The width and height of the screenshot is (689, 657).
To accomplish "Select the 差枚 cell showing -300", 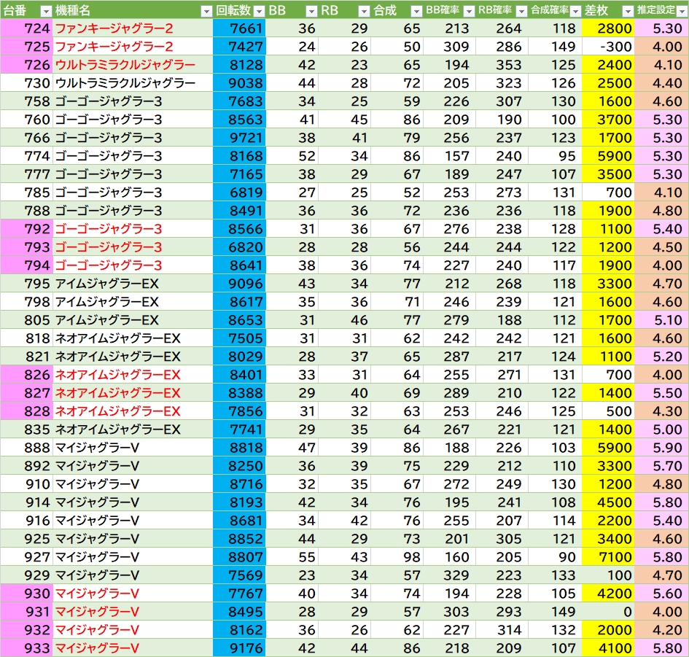I will click(608, 47).
